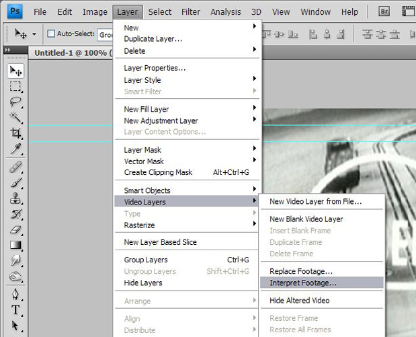Click Distribute top edges icon

click(x=367, y=34)
